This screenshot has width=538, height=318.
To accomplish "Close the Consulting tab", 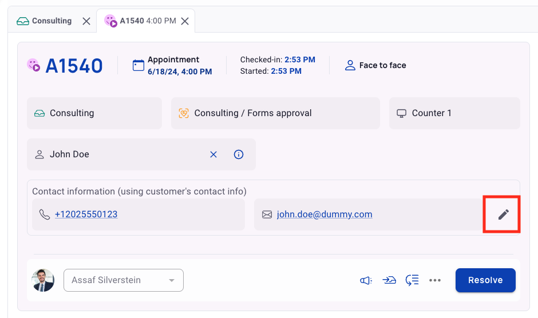I will (86, 21).
